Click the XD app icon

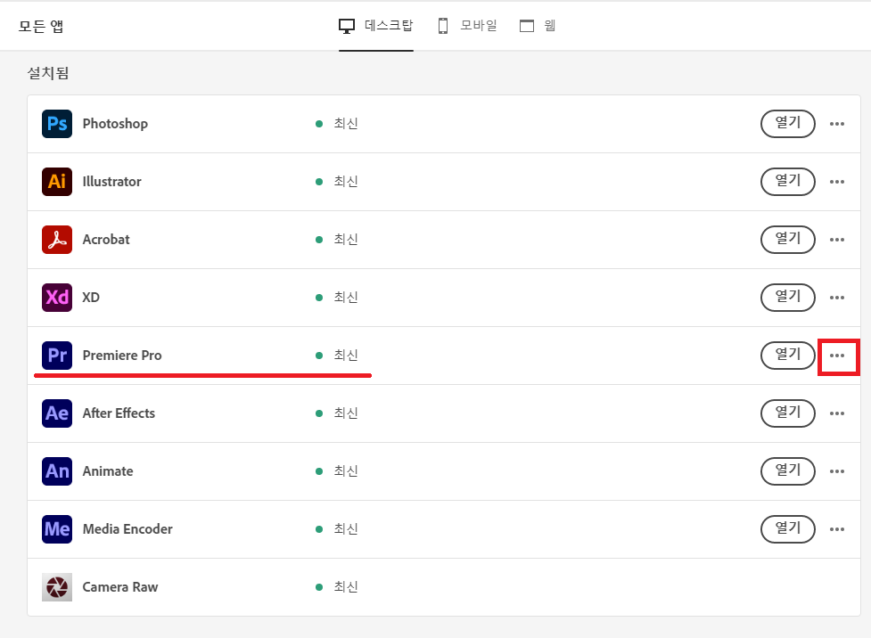point(57,298)
